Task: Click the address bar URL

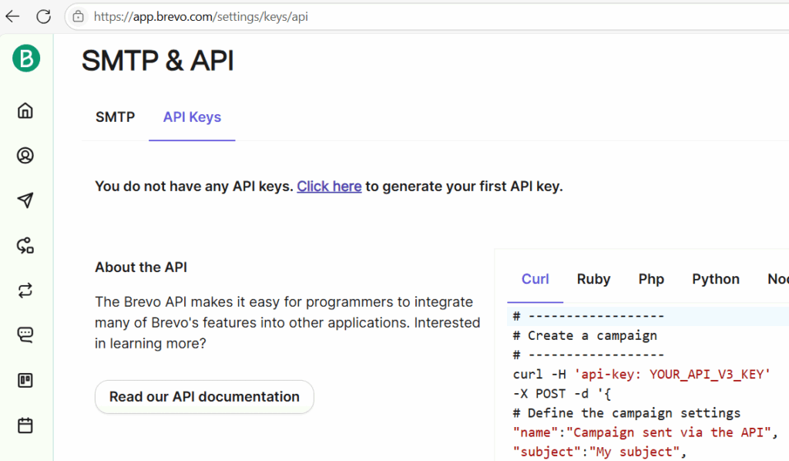Action: pos(201,17)
